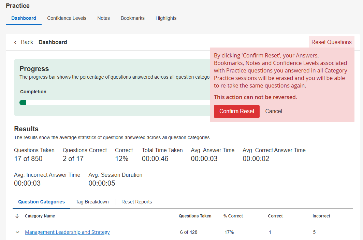
Task: Click the Back chevron arrow icon
Action: tap(15, 42)
